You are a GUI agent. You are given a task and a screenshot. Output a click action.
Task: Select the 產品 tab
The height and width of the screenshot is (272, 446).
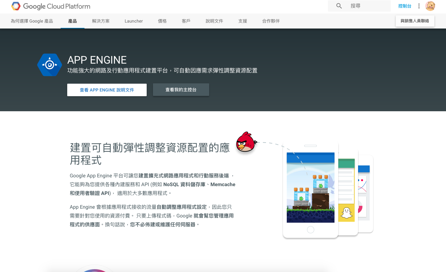(x=73, y=21)
